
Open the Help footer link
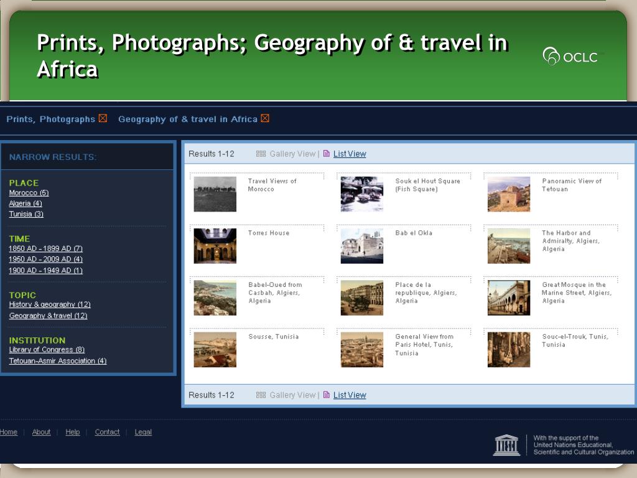click(73, 432)
